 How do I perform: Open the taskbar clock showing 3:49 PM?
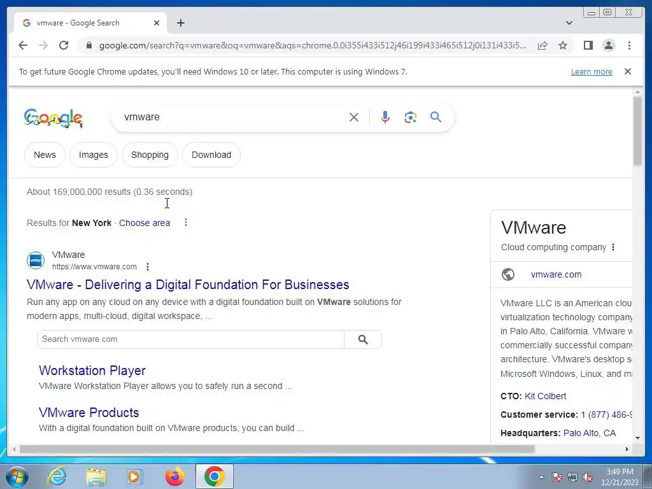tap(620, 477)
